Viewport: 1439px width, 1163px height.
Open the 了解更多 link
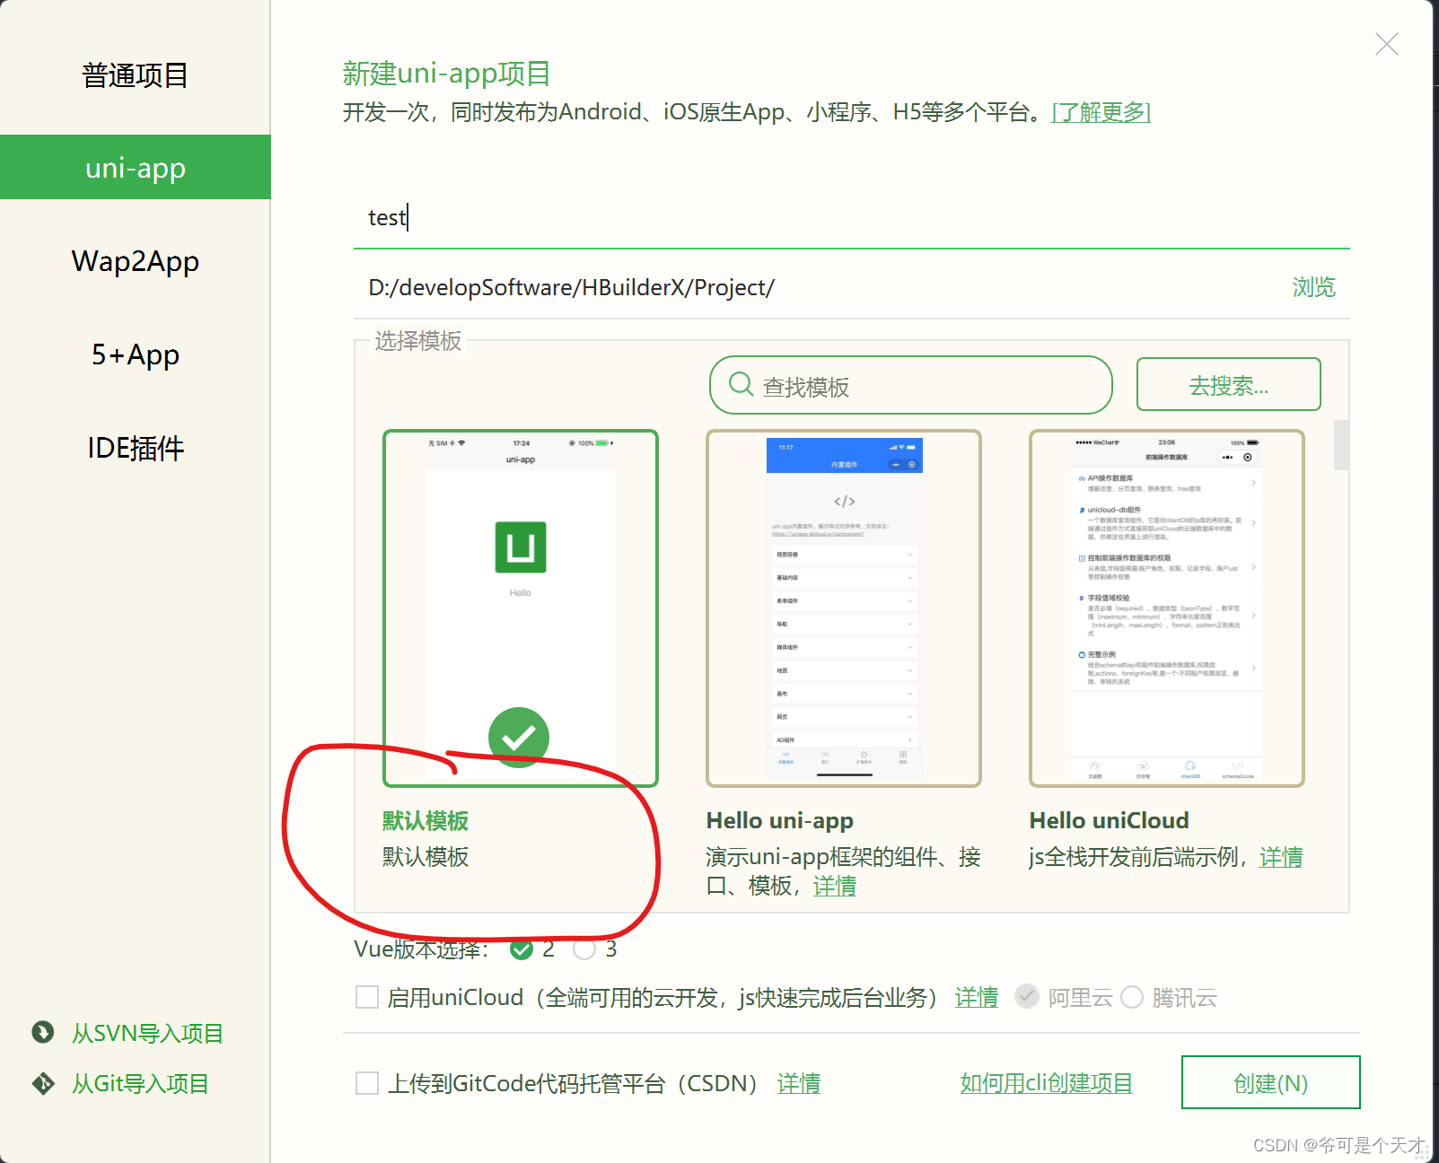[x=1101, y=112]
